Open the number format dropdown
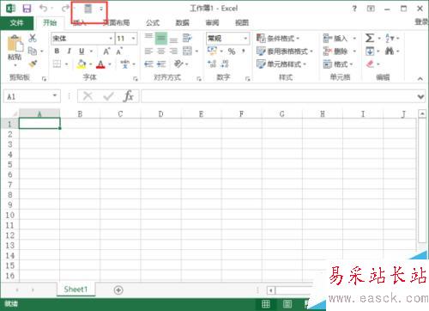Image resolution: width=429 pixels, height=311 pixels. point(245,39)
